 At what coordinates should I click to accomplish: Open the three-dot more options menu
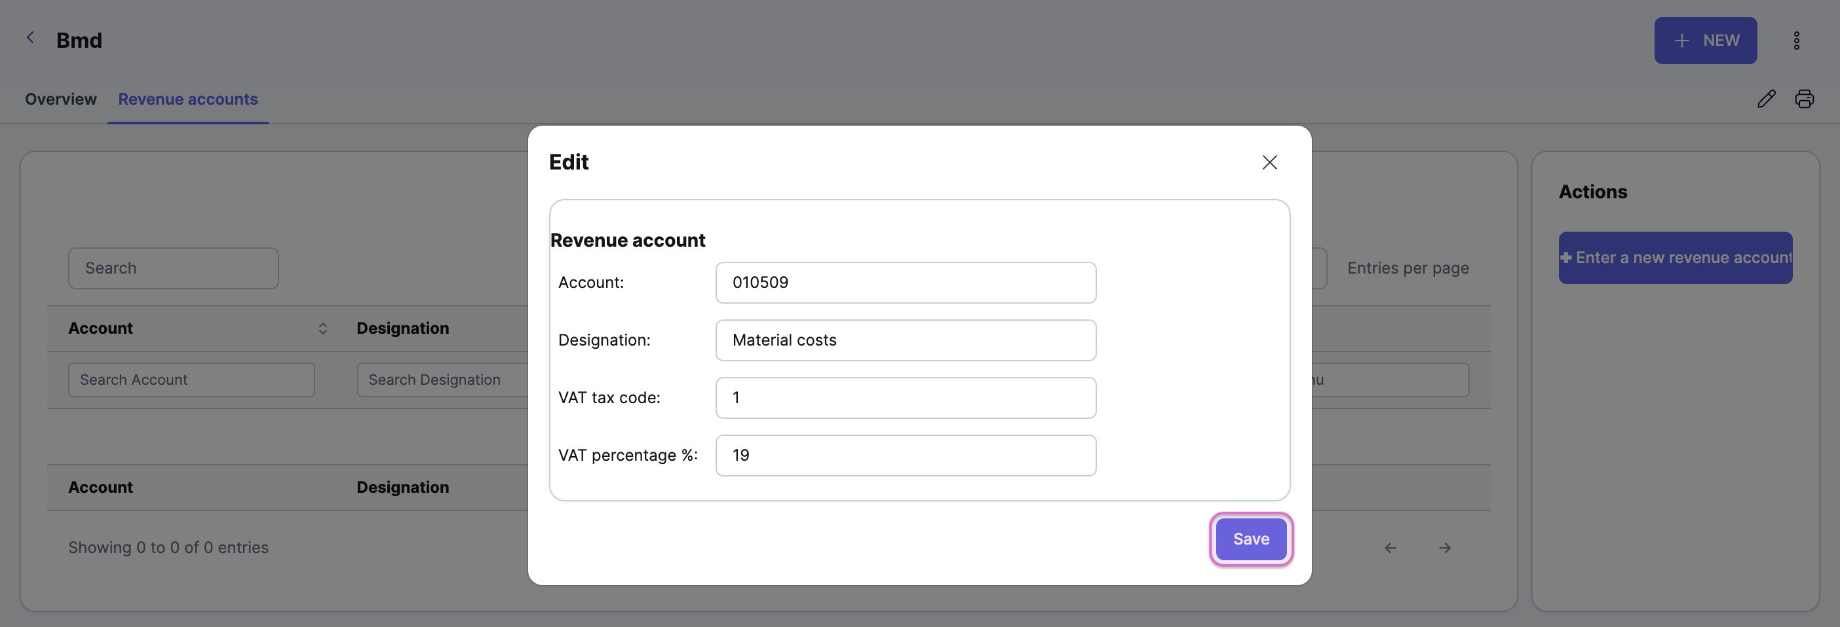pyautogui.click(x=1797, y=41)
